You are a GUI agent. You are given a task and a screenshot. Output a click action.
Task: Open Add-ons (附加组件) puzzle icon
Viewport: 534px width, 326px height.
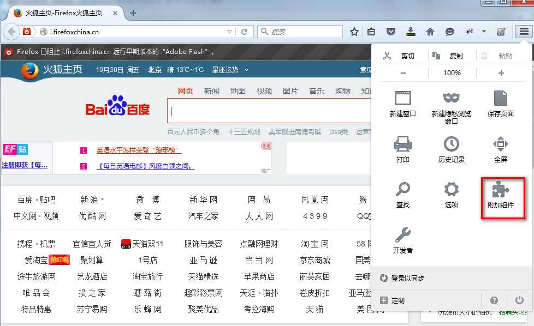tap(500, 195)
